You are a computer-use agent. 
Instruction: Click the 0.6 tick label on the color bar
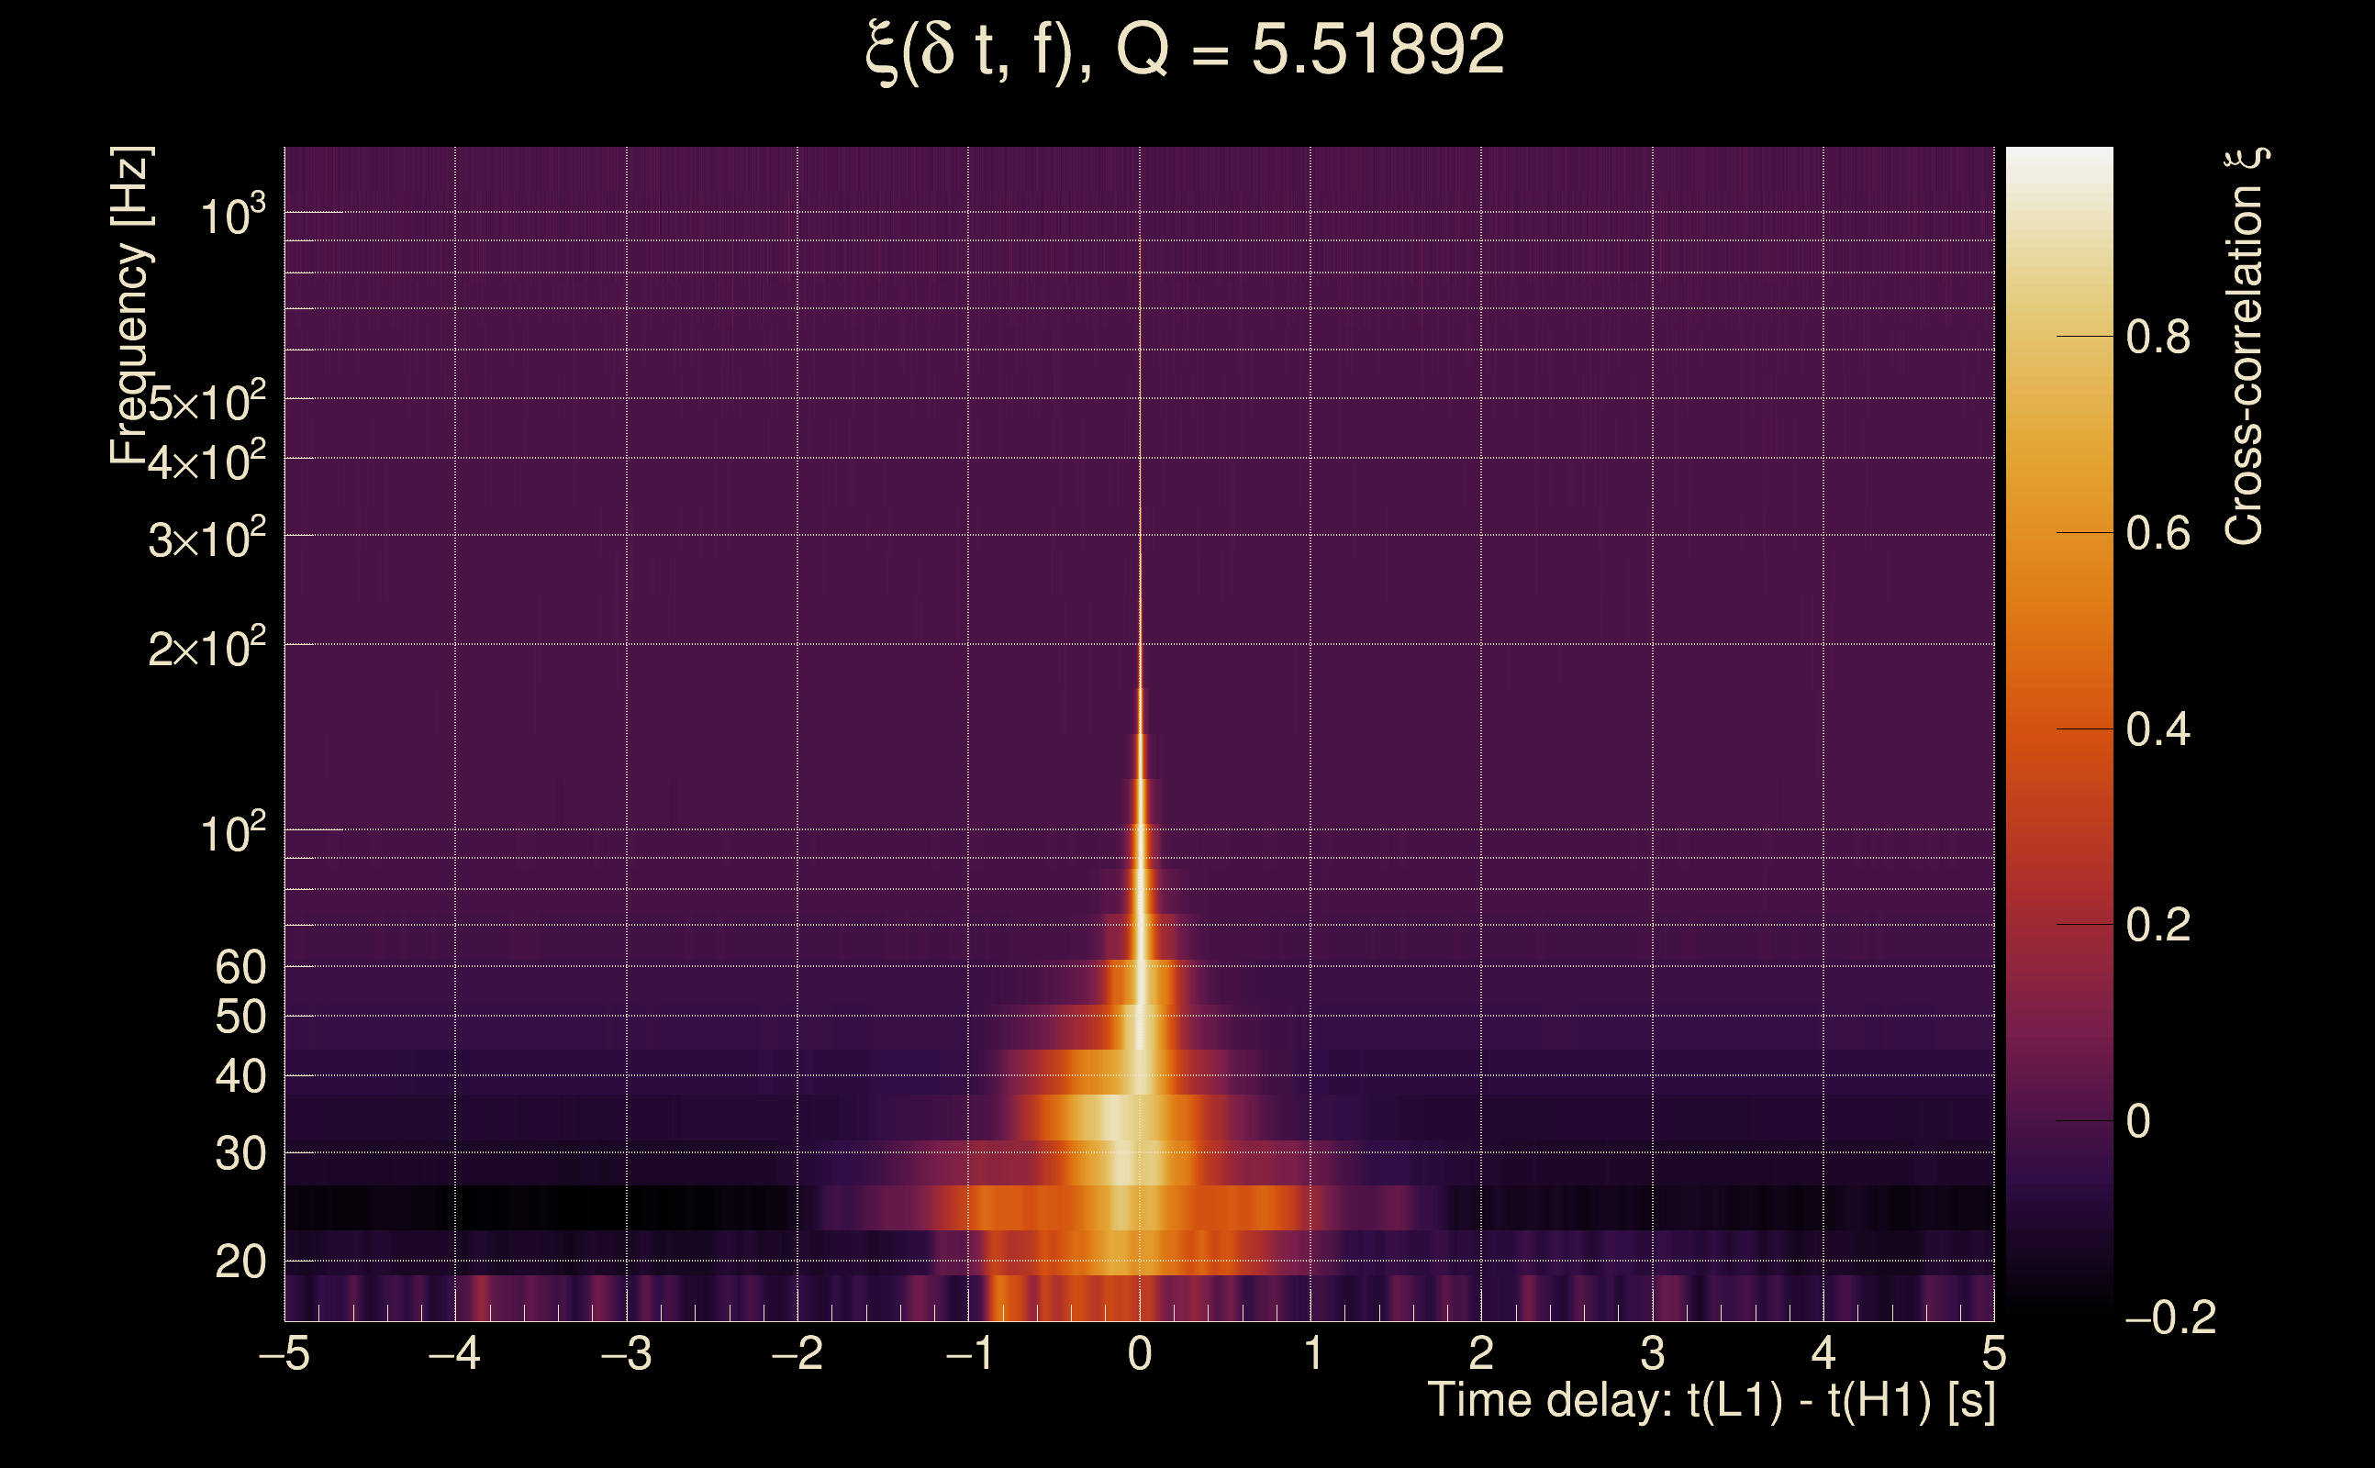coord(2158,534)
